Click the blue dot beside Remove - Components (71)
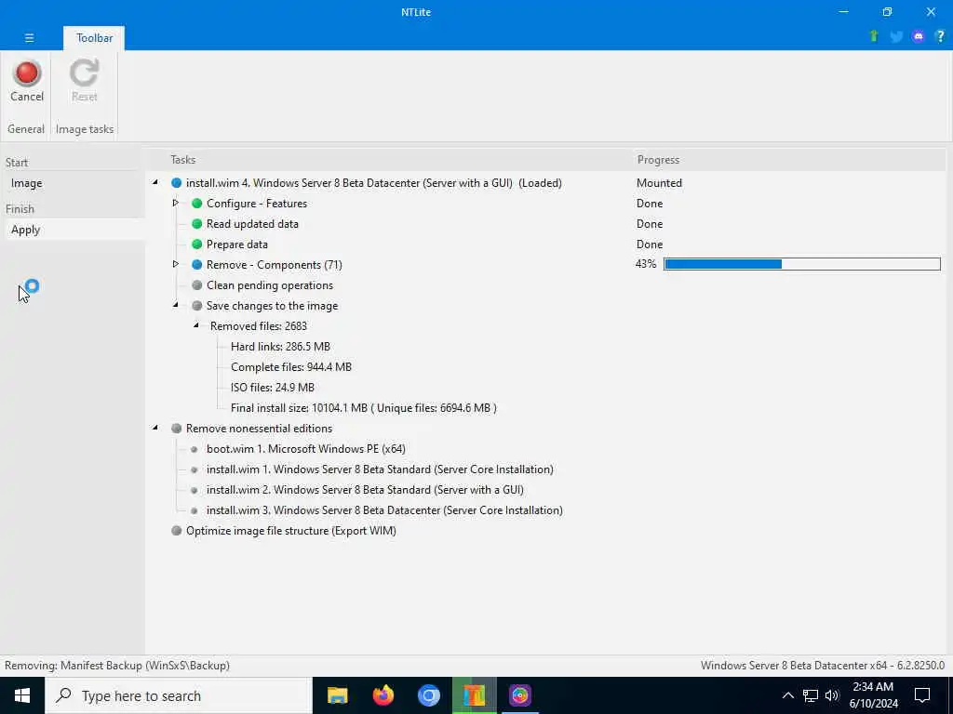Screen dimensions: 953x714 pyautogui.click(x=196, y=265)
